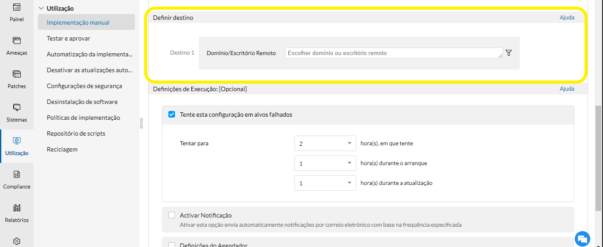603x247 pixels.
Task: Click Ajuda link in Definições de Execução
Action: (x=567, y=89)
